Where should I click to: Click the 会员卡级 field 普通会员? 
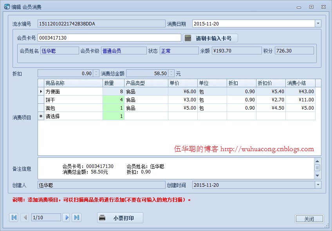pyautogui.click(x=124, y=51)
